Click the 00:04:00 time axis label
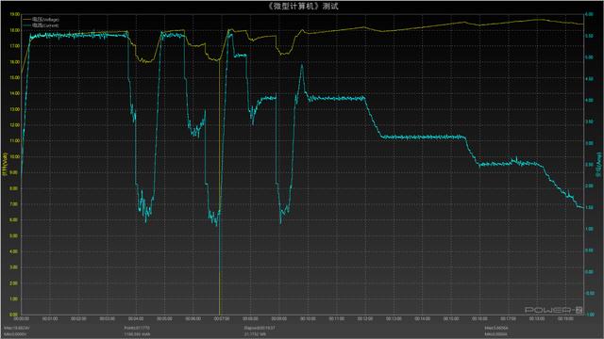 point(136,318)
